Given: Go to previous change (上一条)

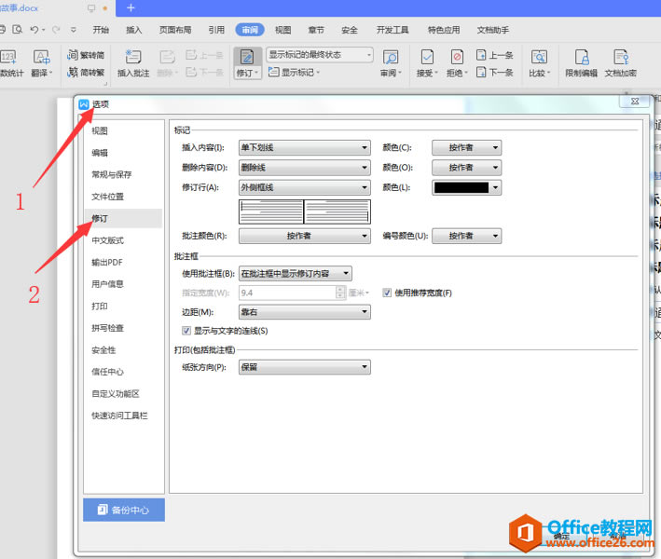Looking at the screenshot, I should click(494, 55).
